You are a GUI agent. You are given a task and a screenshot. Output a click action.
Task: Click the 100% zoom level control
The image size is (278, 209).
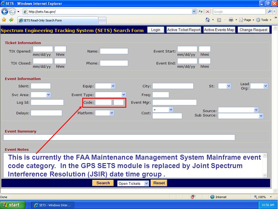[263, 197]
